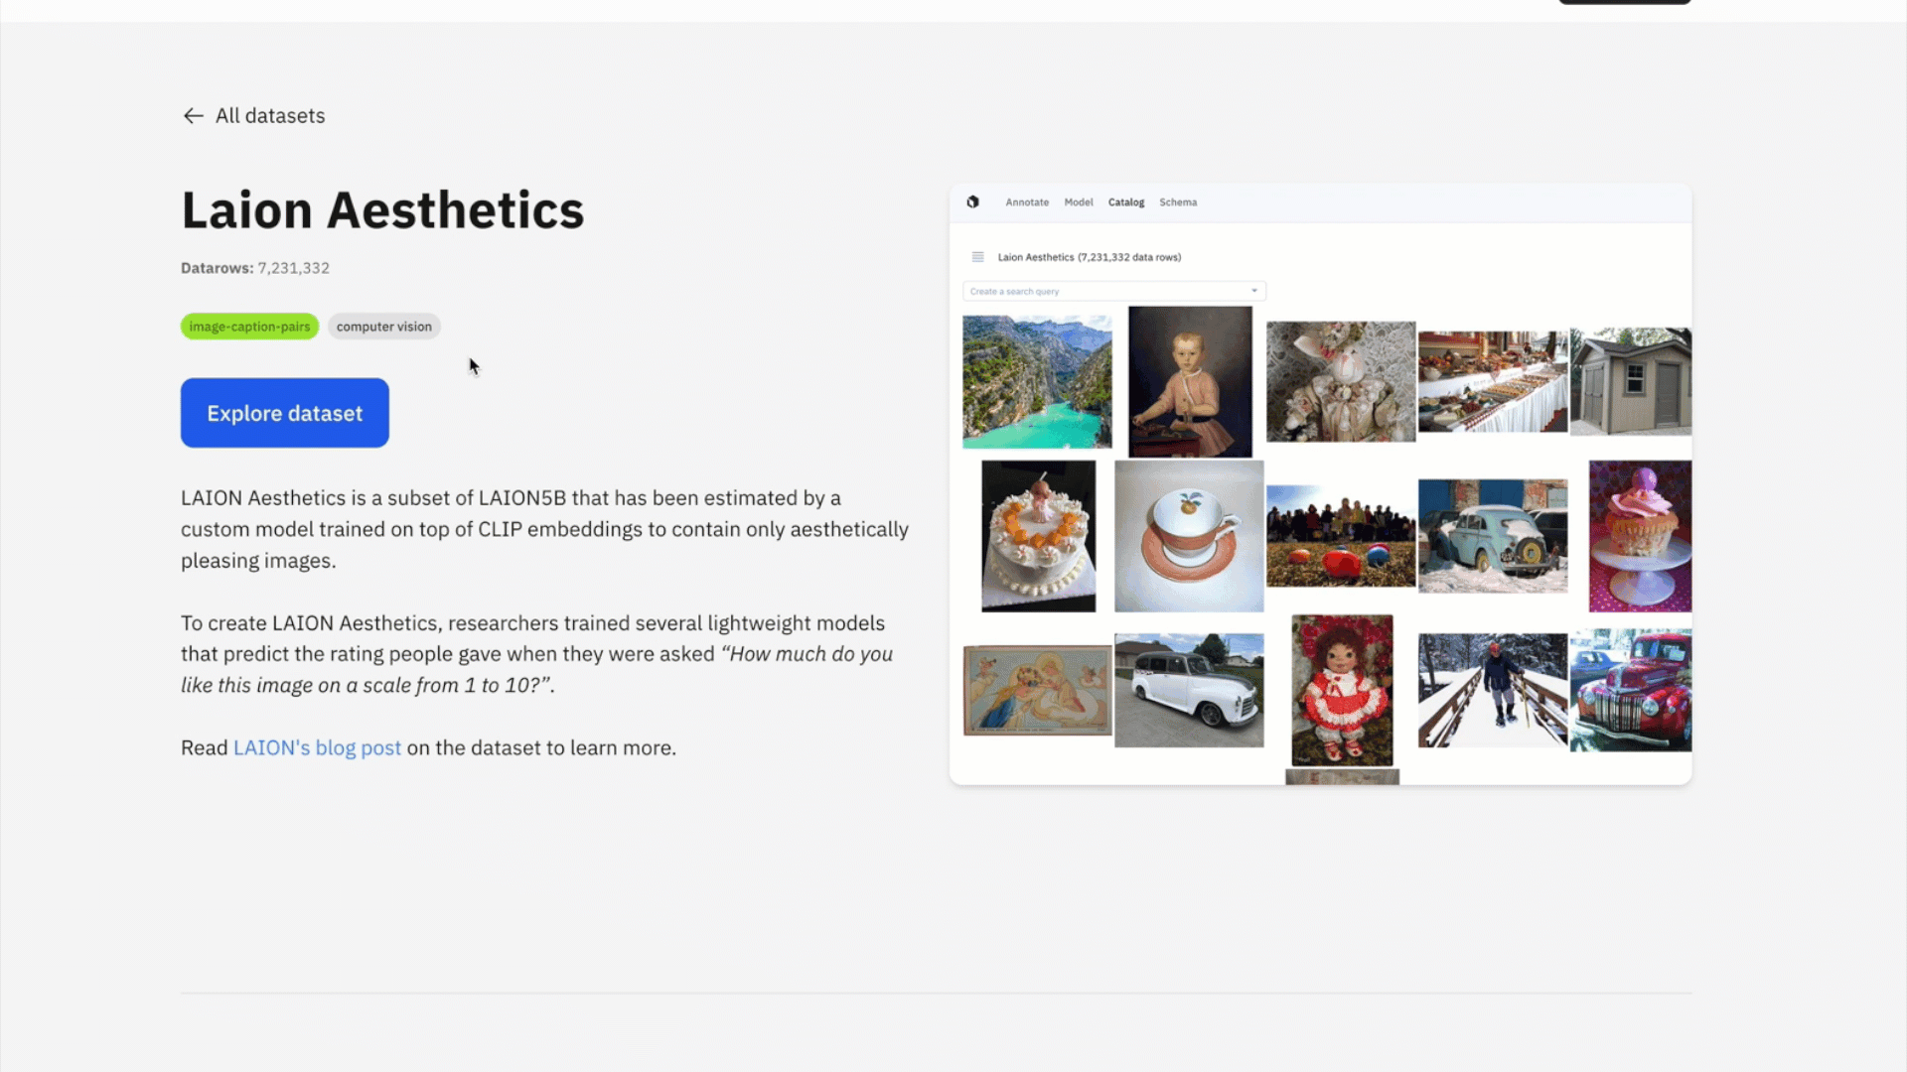Click the Create a search query field

coord(1114,291)
